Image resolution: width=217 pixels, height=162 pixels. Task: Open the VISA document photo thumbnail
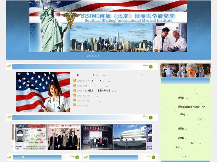point(31,137)
